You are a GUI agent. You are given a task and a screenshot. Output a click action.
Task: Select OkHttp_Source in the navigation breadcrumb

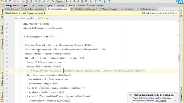pos(10,5)
